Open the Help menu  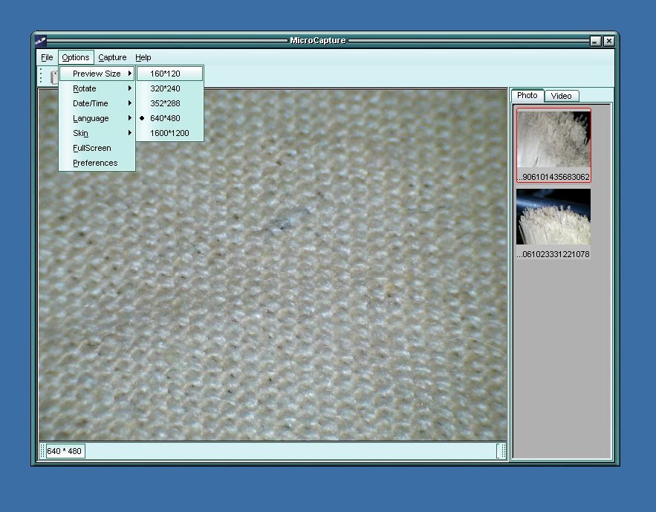[143, 57]
